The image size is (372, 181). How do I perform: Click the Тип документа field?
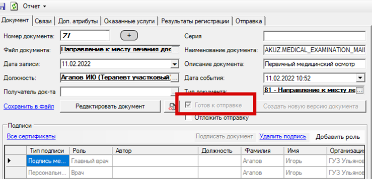pyautogui.click(x=310, y=90)
